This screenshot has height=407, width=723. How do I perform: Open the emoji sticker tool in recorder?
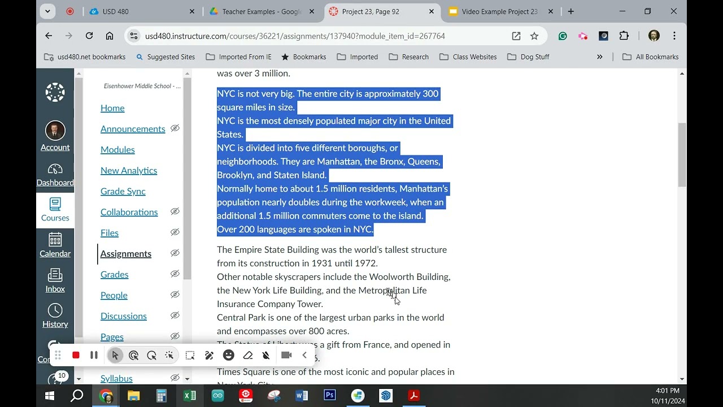tap(228, 355)
